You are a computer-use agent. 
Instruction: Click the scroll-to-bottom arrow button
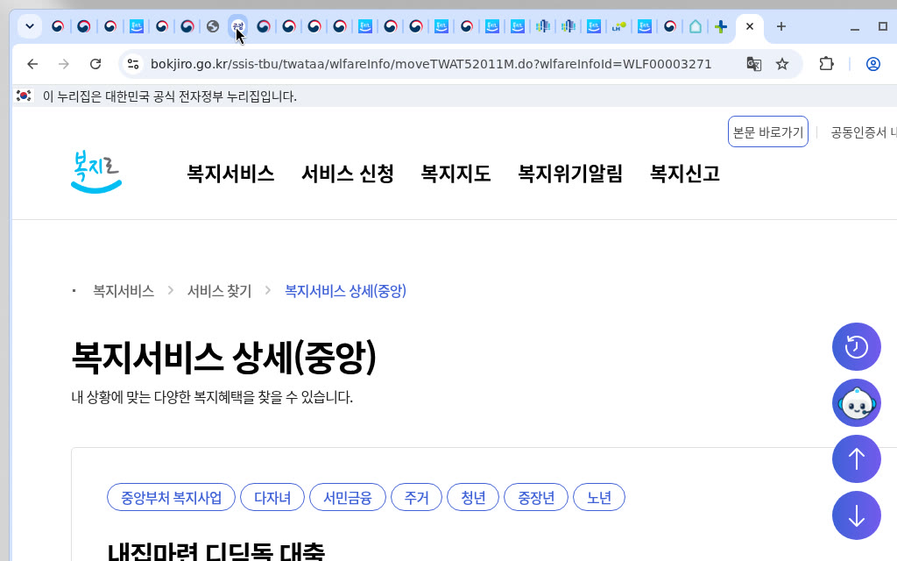coord(857,515)
